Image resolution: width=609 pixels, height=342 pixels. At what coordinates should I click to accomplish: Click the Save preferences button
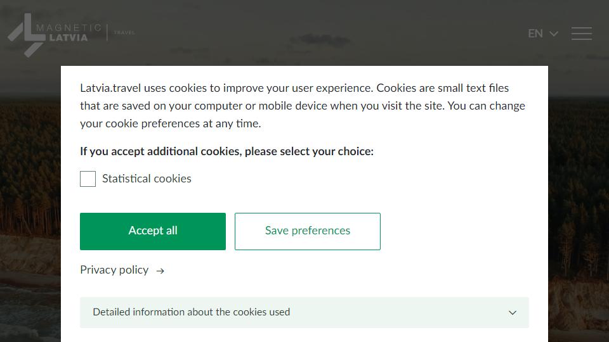[x=307, y=231]
